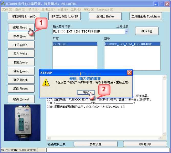Image resolution: width=171 pixels, height=153 pixels.
Task: Click the Read chip button
Action: (x=20, y=27)
